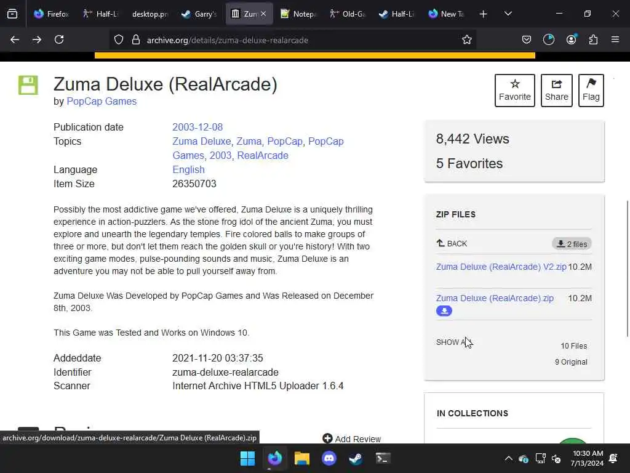This screenshot has width=630, height=473.
Task: Open Discord from the taskbar
Action: pos(329,458)
